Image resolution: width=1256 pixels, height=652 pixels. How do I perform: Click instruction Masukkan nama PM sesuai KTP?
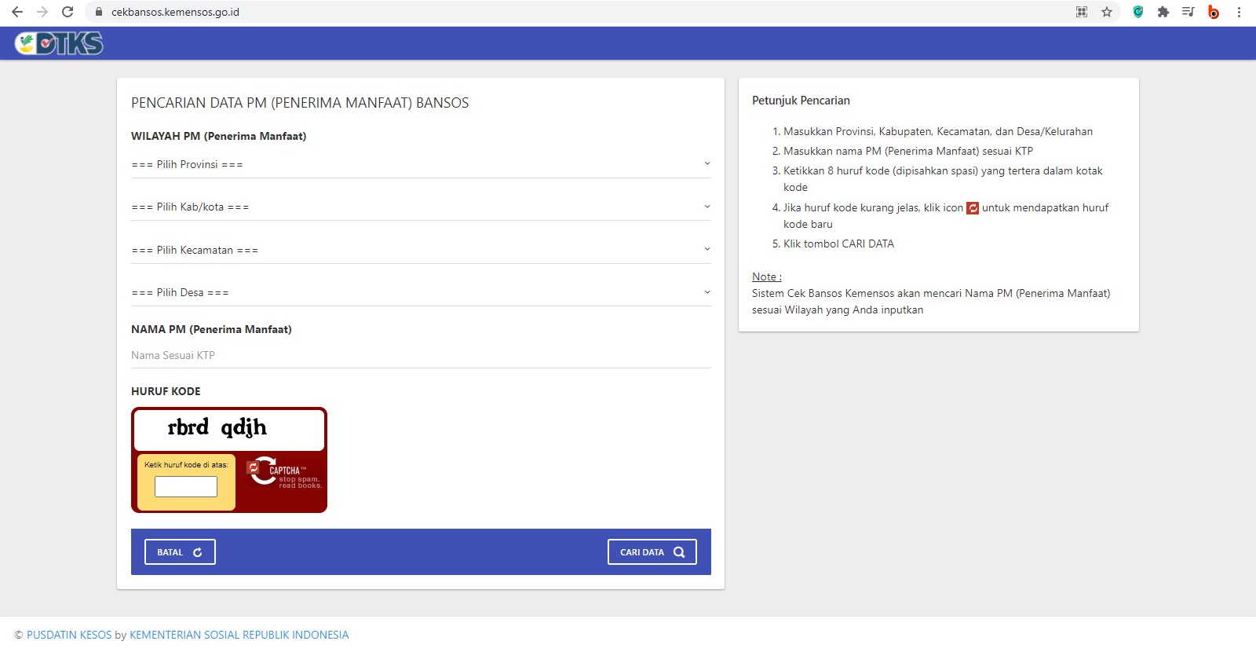pyautogui.click(x=908, y=151)
